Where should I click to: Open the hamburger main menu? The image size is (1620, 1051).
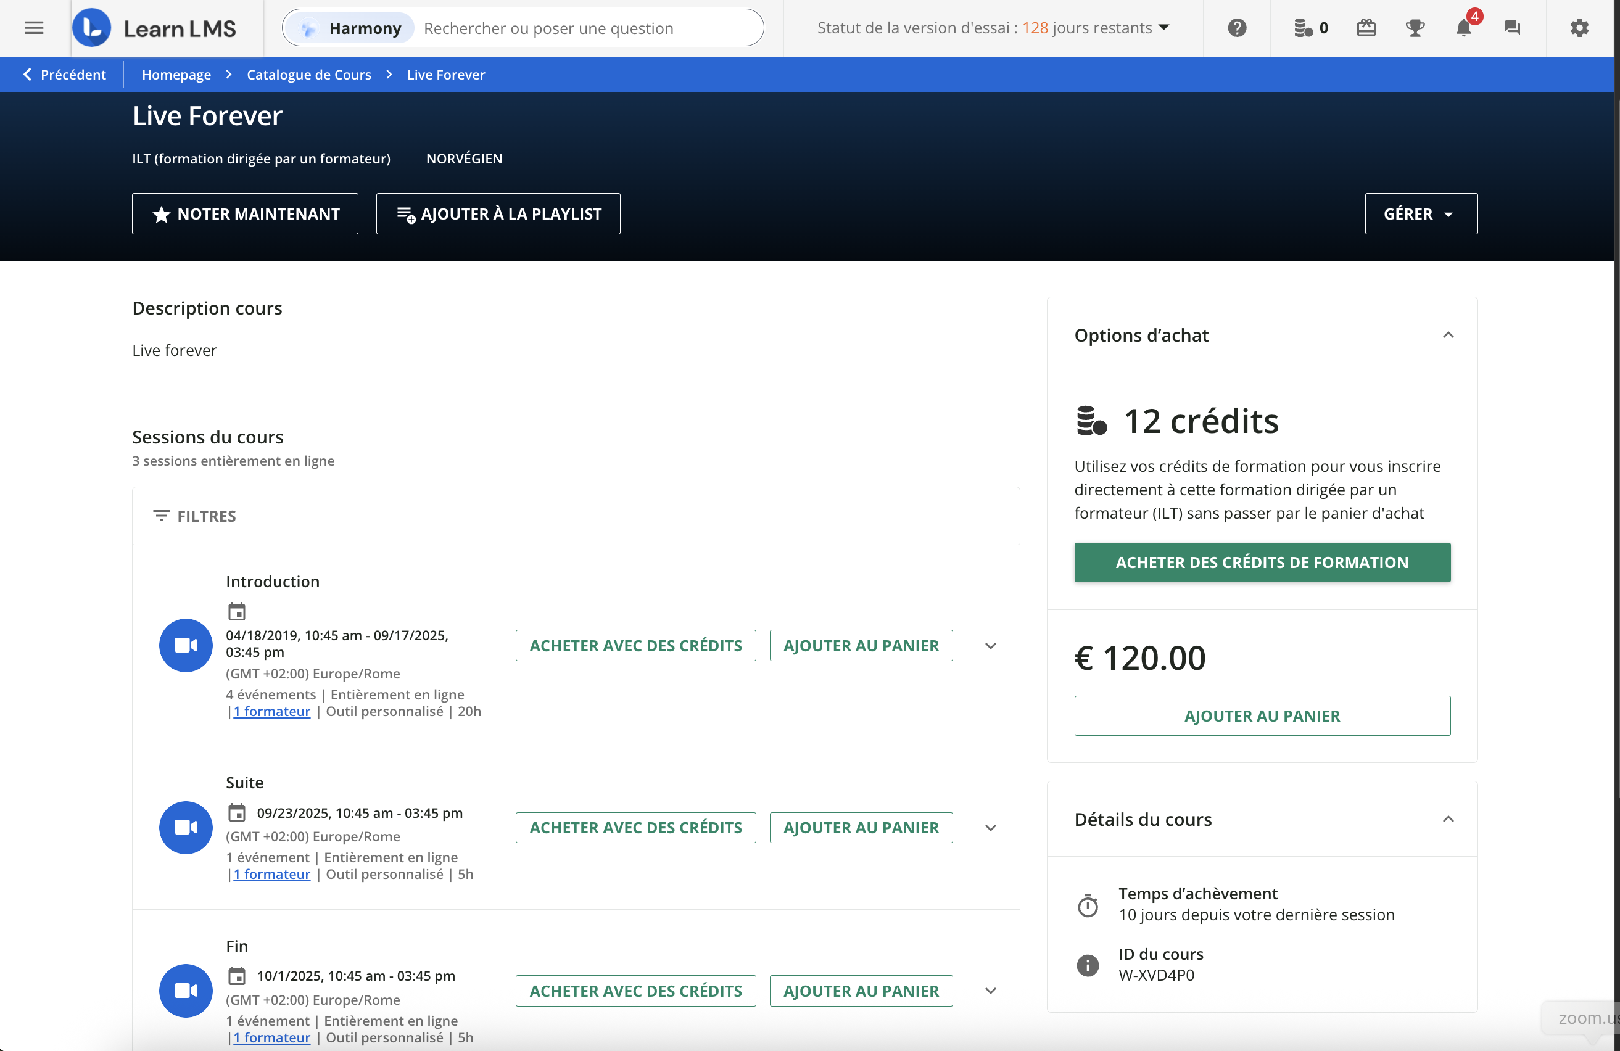pyautogui.click(x=33, y=28)
